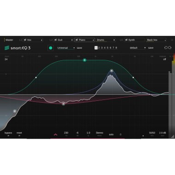Click the undo arrow icon

pyautogui.click(x=166, y=48)
